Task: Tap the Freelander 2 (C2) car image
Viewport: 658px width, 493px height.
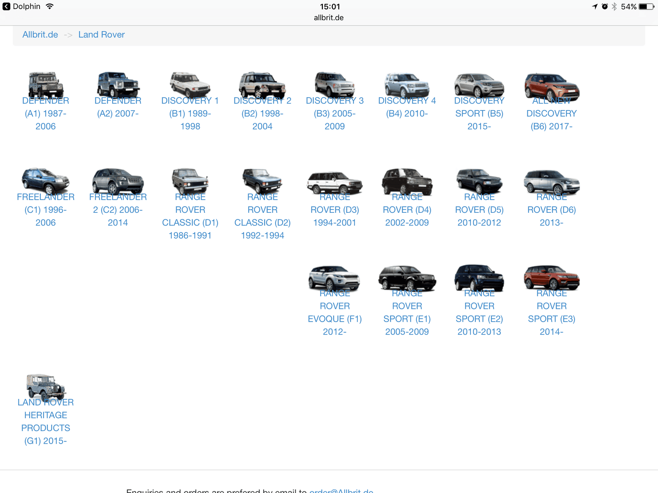Action: click(x=118, y=181)
